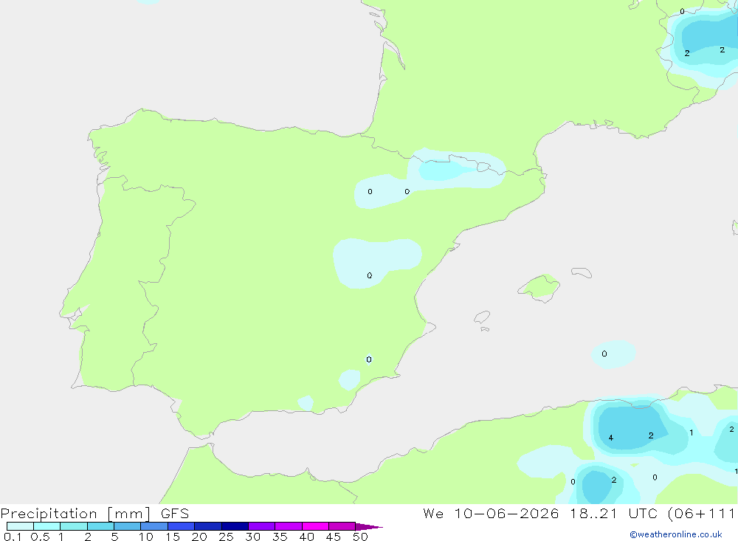Click the 2–5 mm legend color segment
The image size is (738, 541).
coord(100,526)
